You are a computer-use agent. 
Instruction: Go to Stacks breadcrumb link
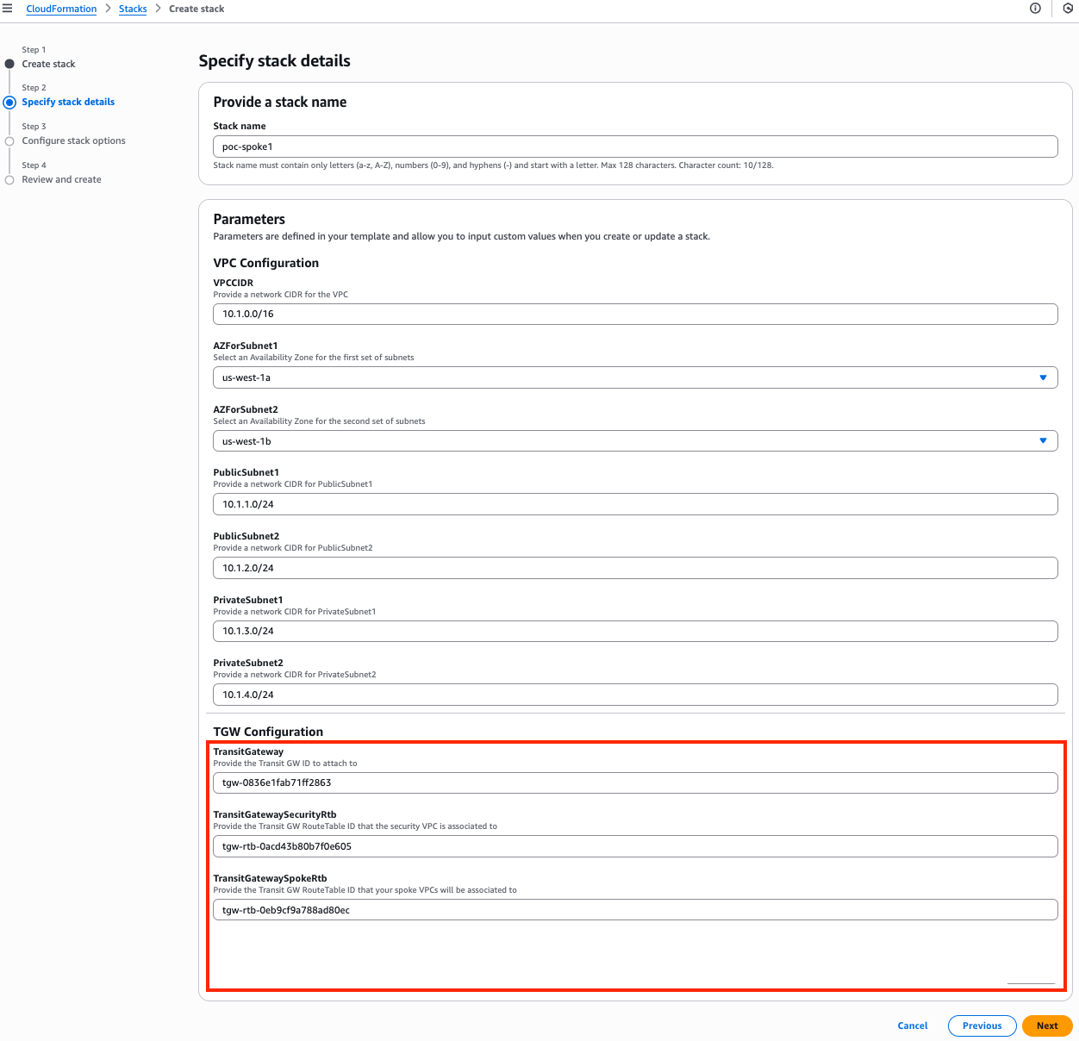(x=133, y=9)
